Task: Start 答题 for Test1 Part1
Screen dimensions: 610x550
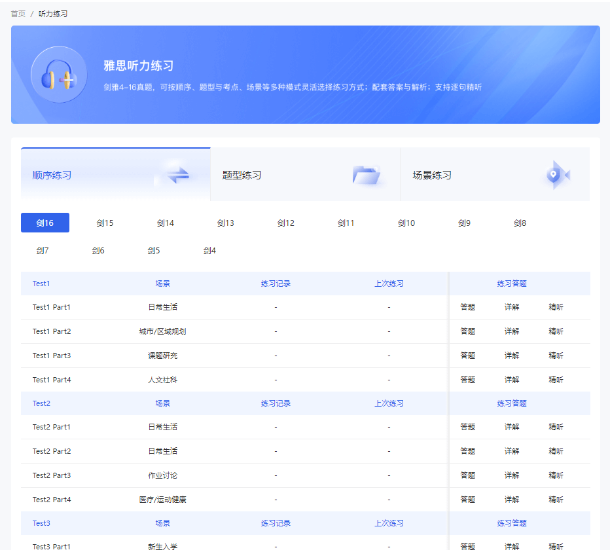Action: (x=467, y=307)
